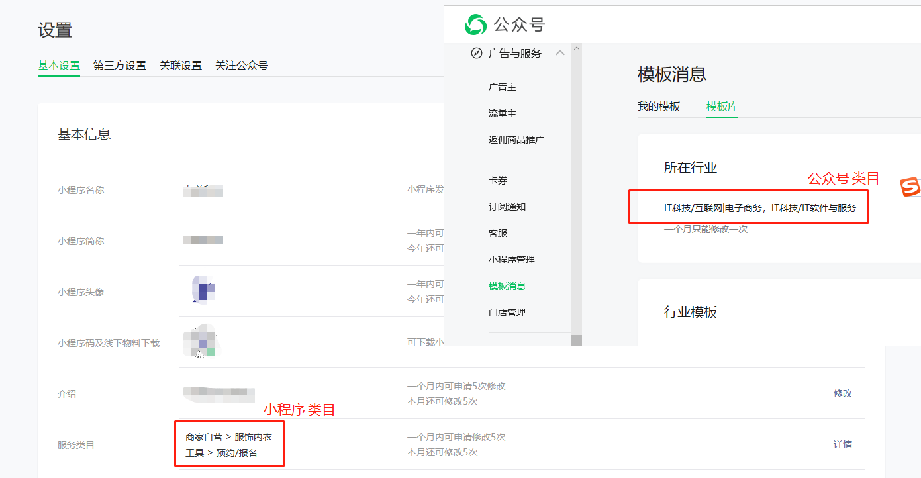The image size is (921, 478).
Task: Click the mini program avatar thumbnail
Action: 204,291
